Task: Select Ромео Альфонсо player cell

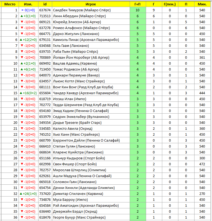Action: click(91, 28)
